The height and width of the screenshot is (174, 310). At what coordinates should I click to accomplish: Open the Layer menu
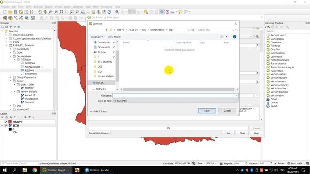pyautogui.click(x=29, y=7)
